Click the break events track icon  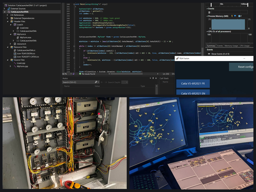tap(209, 12)
